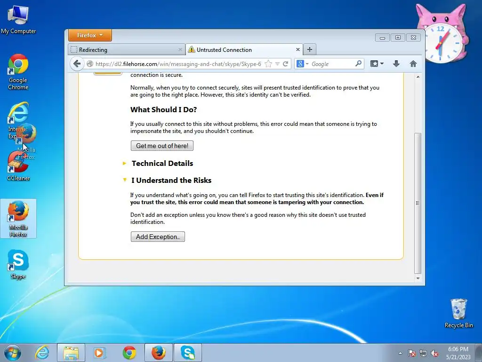The image size is (482, 362).
Task: Open the orange Firefox menu button
Action: [x=90, y=35]
